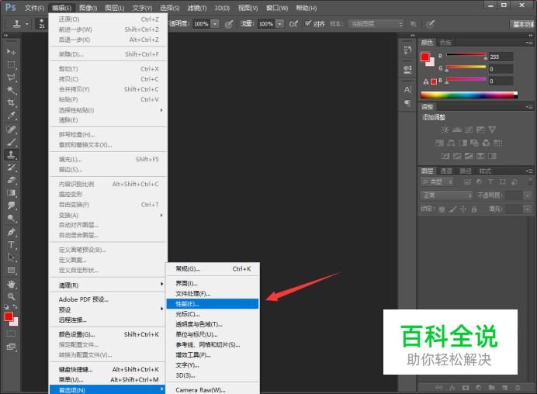
Task: Choose Camera Raw(W)... menu item
Action: coord(213,389)
